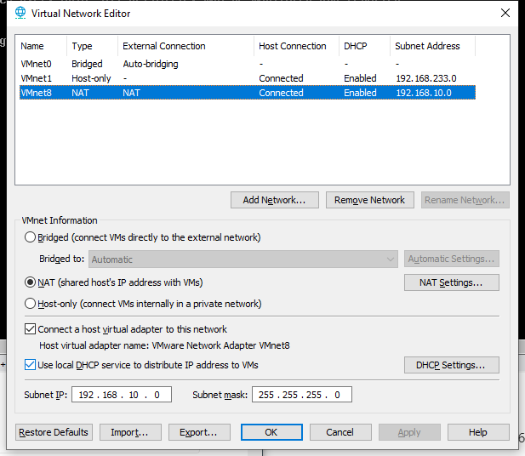Click the Import button
Screen dimensions: 525x456
(x=130, y=432)
